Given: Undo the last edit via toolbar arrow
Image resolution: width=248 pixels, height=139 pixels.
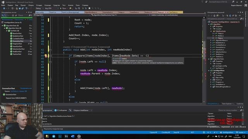Looking at the screenshot, I should click(x=26, y=8).
